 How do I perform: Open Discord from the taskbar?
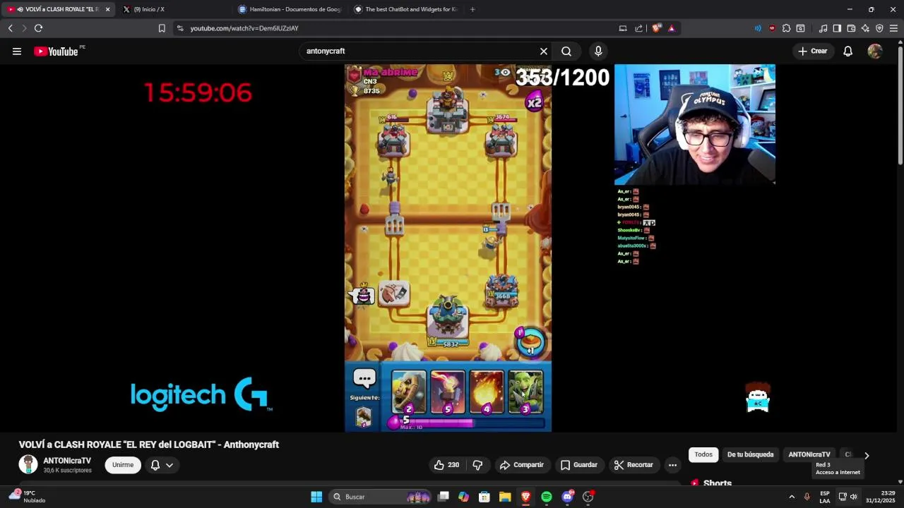pos(567,497)
